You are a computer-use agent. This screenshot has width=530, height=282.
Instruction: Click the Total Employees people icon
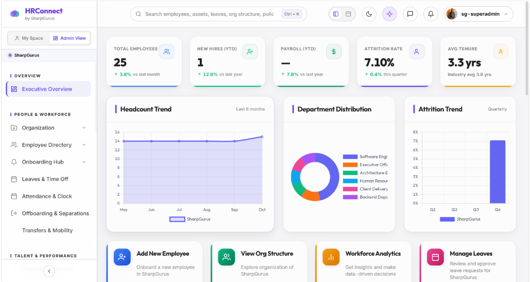click(x=167, y=52)
